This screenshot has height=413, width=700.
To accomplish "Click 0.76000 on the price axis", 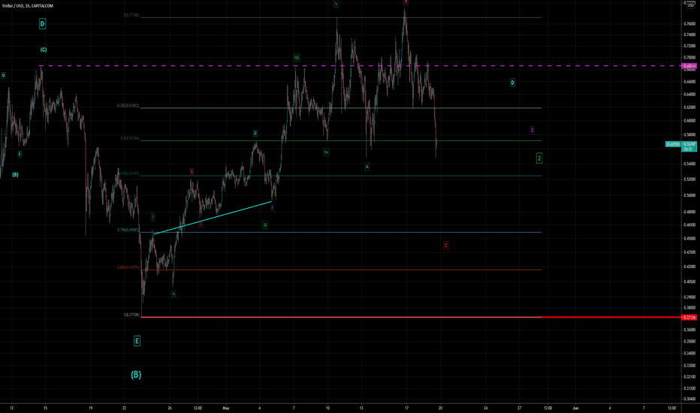I will click(x=689, y=24).
